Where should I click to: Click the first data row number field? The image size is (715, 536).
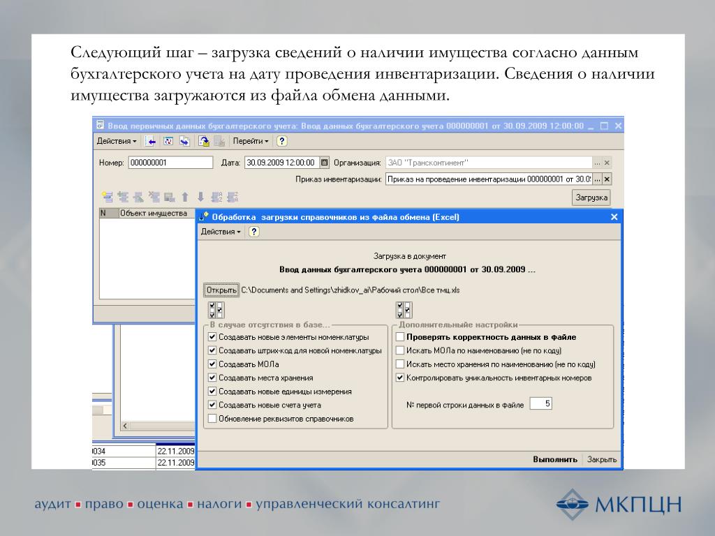click(541, 403)
